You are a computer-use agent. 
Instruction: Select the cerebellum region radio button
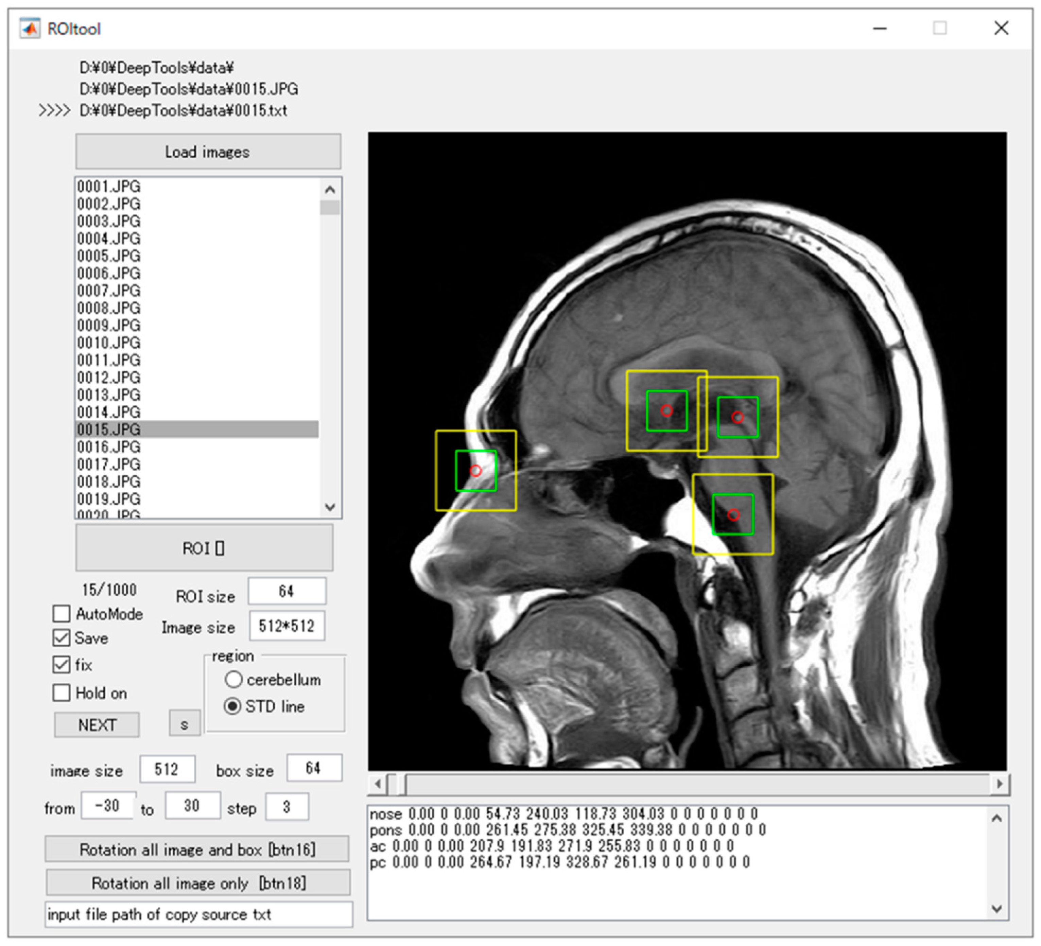point(233,680)
